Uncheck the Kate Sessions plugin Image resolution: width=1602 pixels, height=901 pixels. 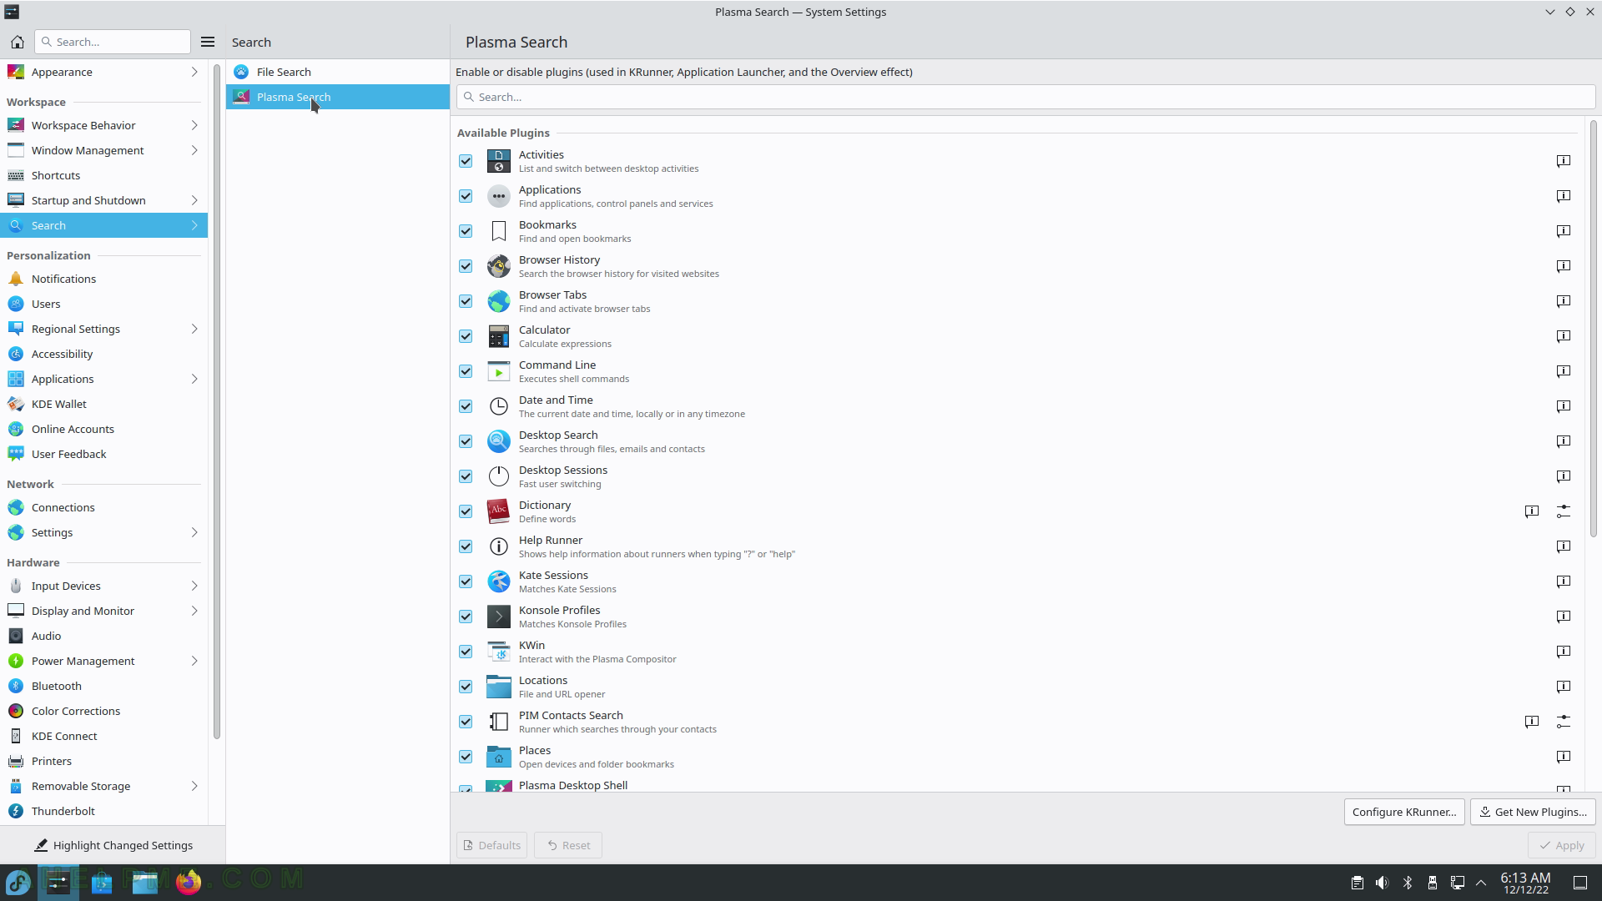pyautogui.click(x=466, y=581)
